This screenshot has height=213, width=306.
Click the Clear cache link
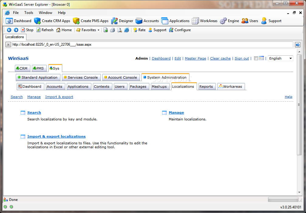coord(220,58)
